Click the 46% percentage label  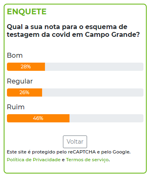(x=38, y=118)
